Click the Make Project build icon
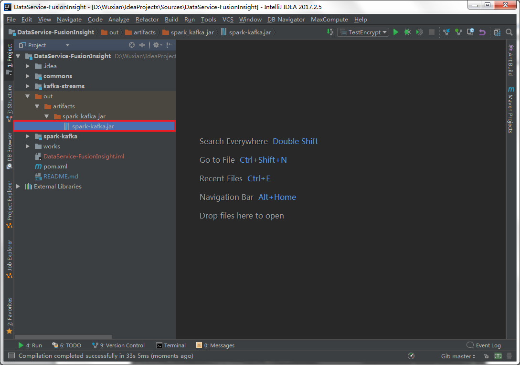Image resolution: width=520 pixels, height=365 pixels. pos(330,32)
